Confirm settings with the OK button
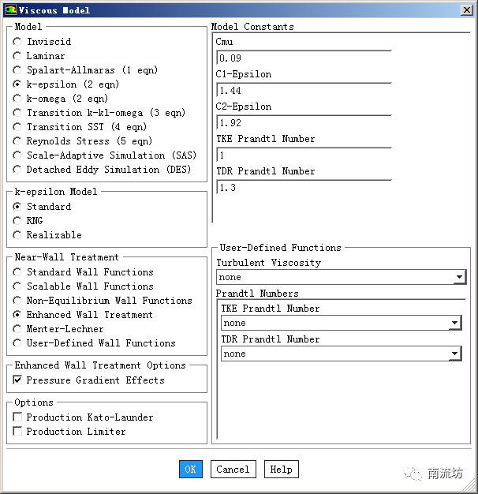Viewport: 478px width, 494px height. (191, 469)
